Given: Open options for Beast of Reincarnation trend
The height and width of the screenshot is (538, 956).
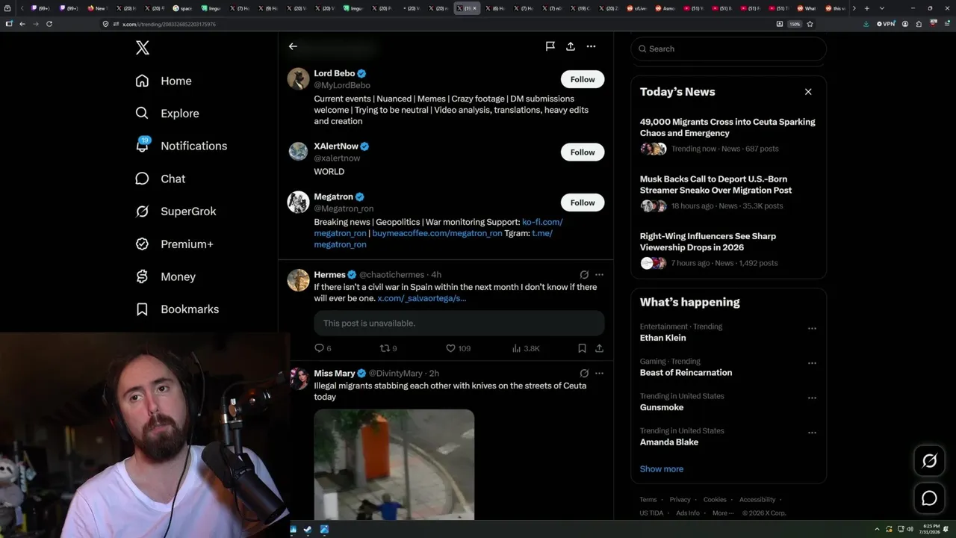Looking at the screenshot, I should (812, 363).
